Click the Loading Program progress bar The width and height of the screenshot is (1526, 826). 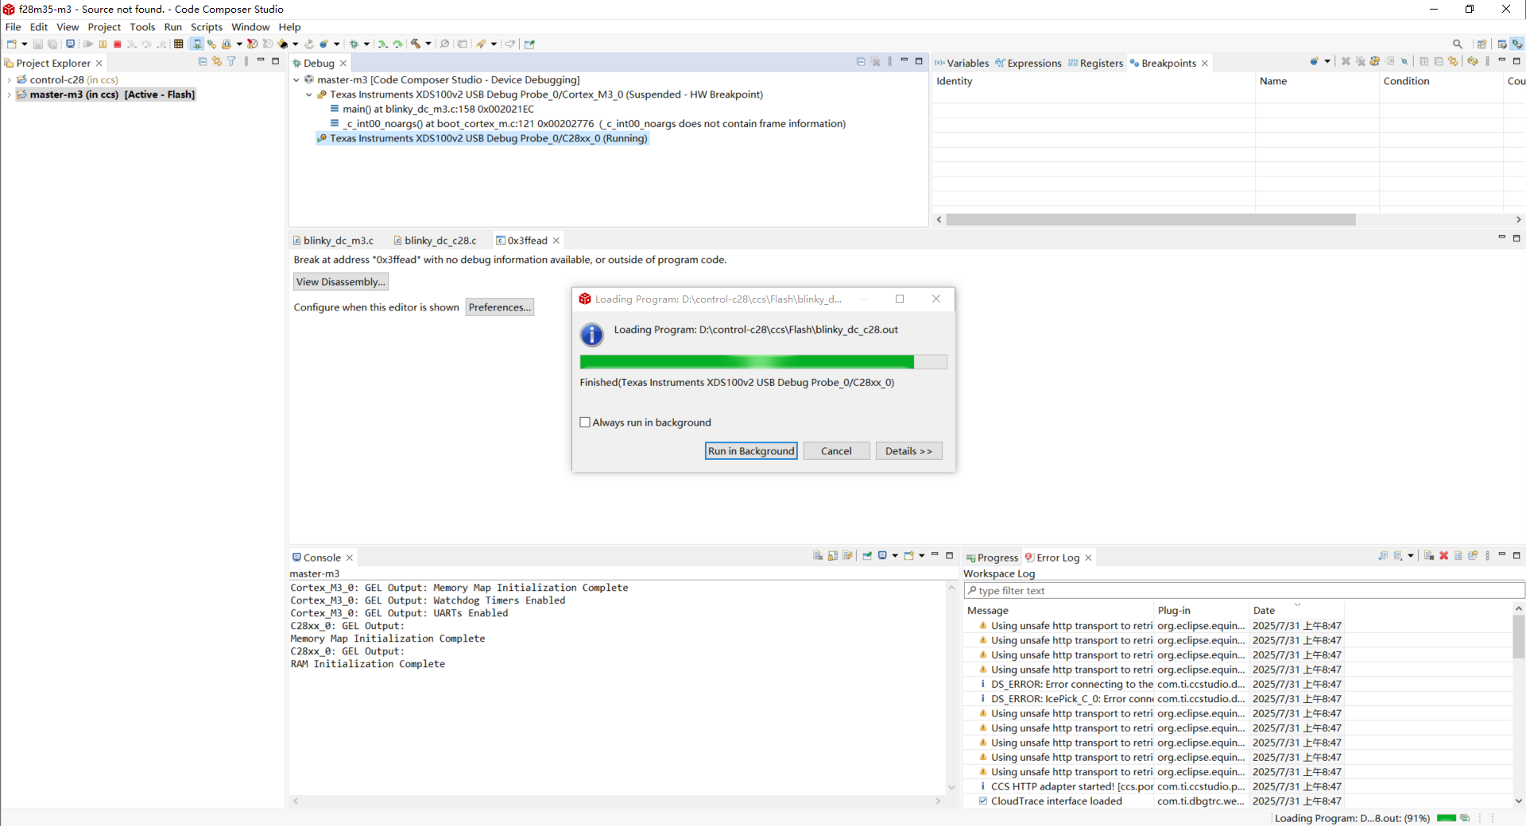[763, 362]
